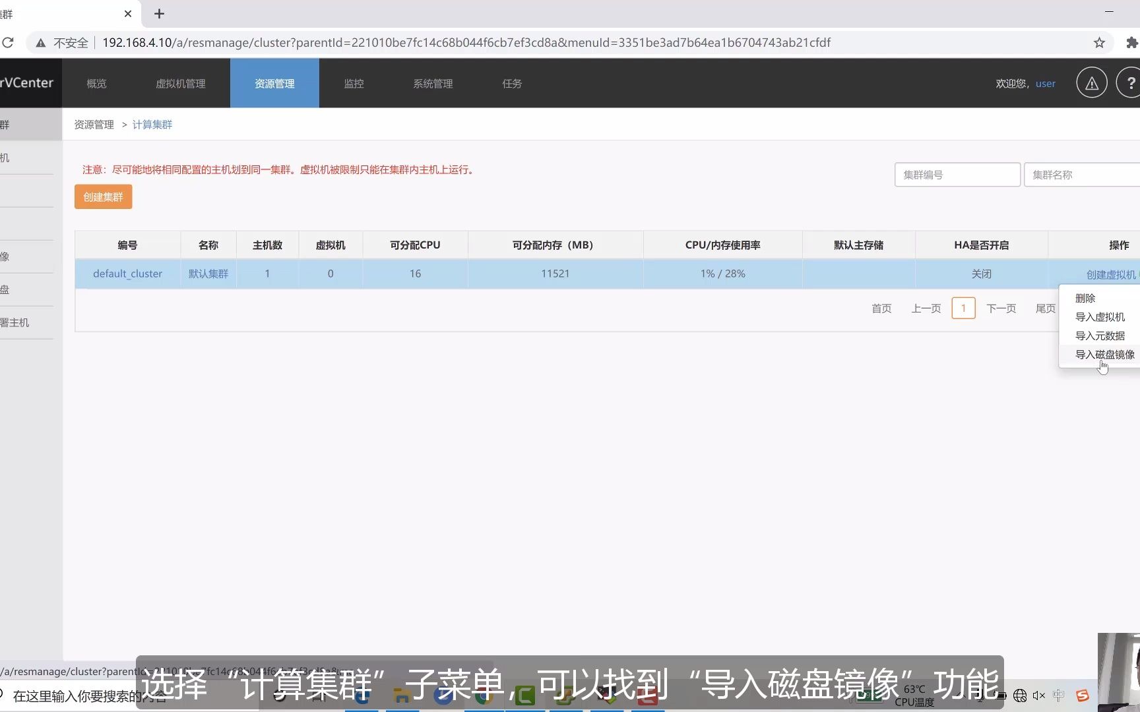Focus the 集群编号 search field
This screenshot has width=1140, height=712.
(957, 175)
